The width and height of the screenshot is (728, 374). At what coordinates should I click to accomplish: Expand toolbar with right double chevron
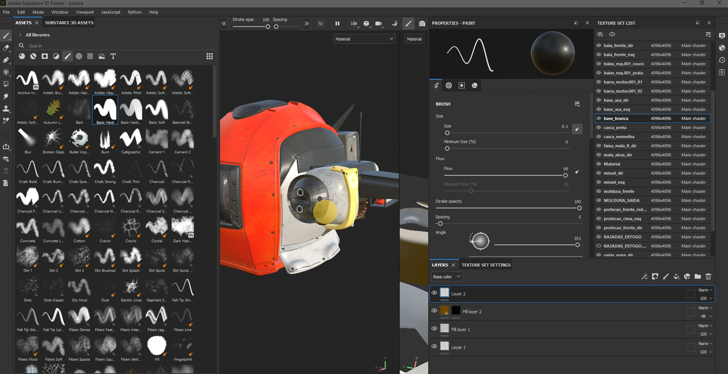coord(306,23)
